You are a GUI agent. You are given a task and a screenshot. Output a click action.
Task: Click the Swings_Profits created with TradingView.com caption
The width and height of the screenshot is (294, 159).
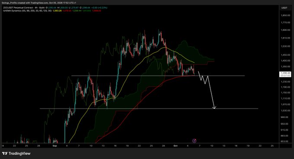pyautogui.click(x=39, y=3)
